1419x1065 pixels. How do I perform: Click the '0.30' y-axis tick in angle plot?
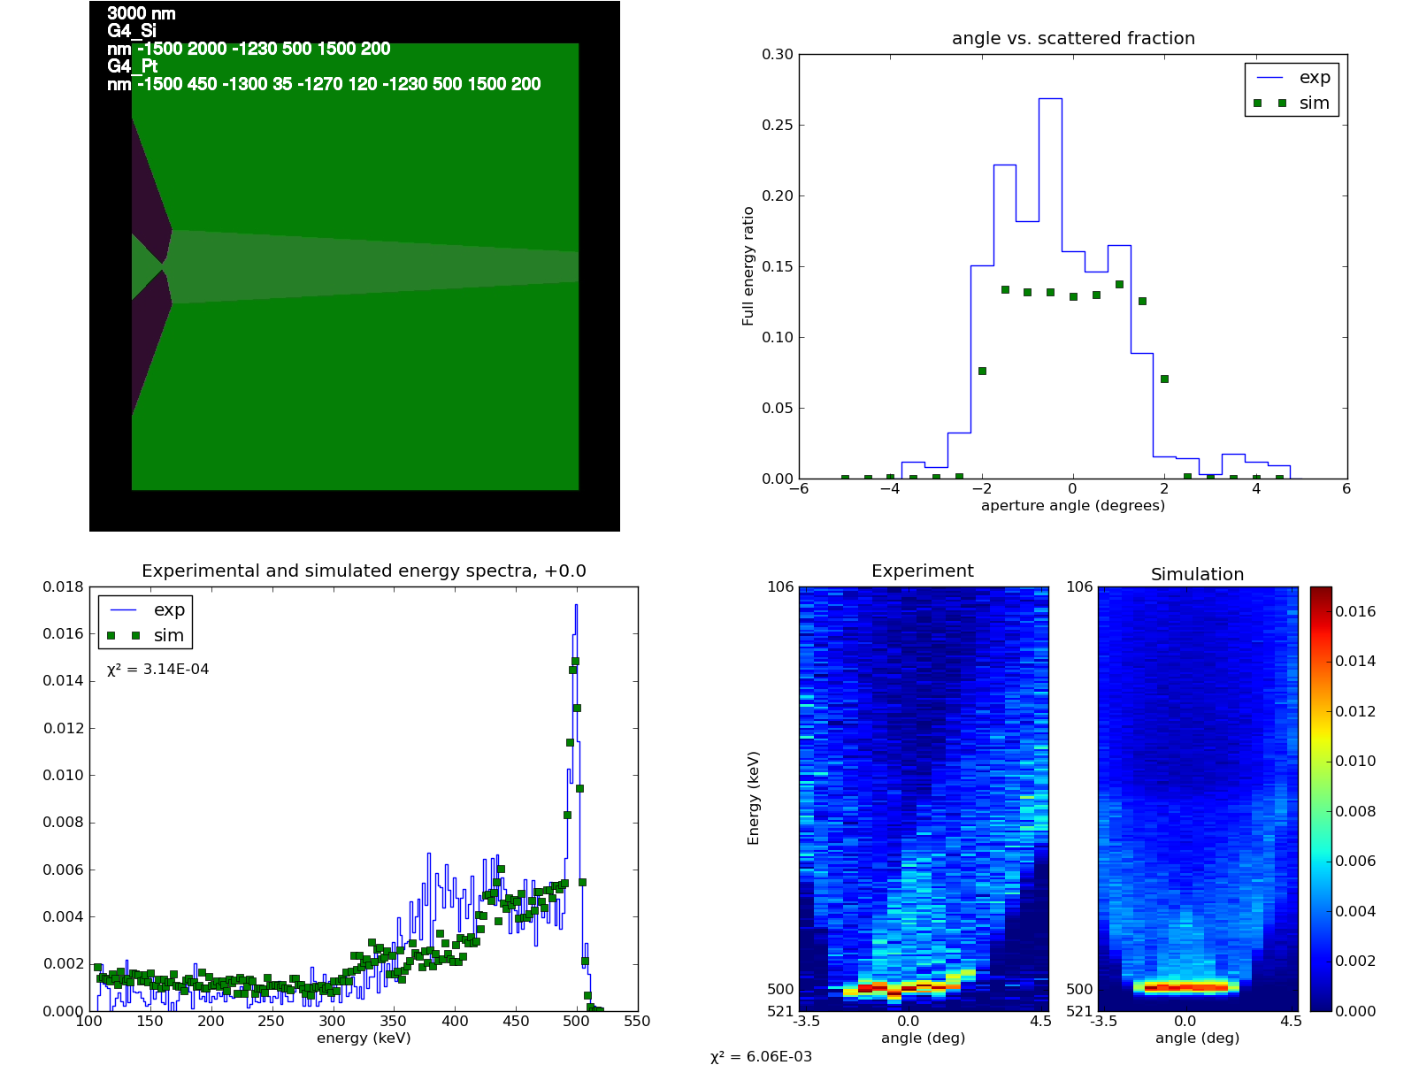[778, 54]
